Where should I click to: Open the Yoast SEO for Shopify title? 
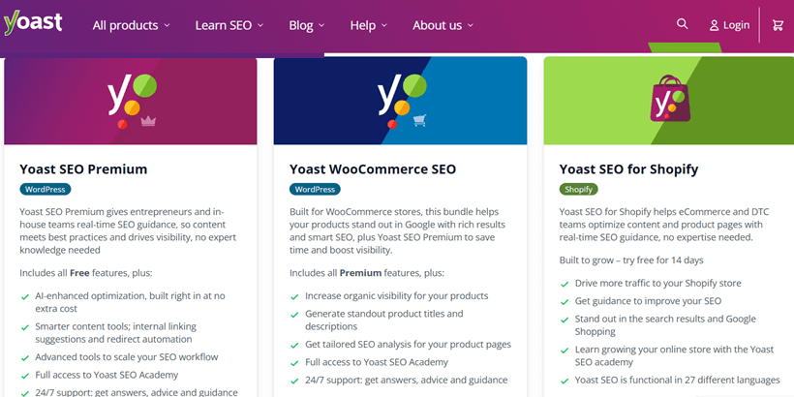(x=629, y=169)
